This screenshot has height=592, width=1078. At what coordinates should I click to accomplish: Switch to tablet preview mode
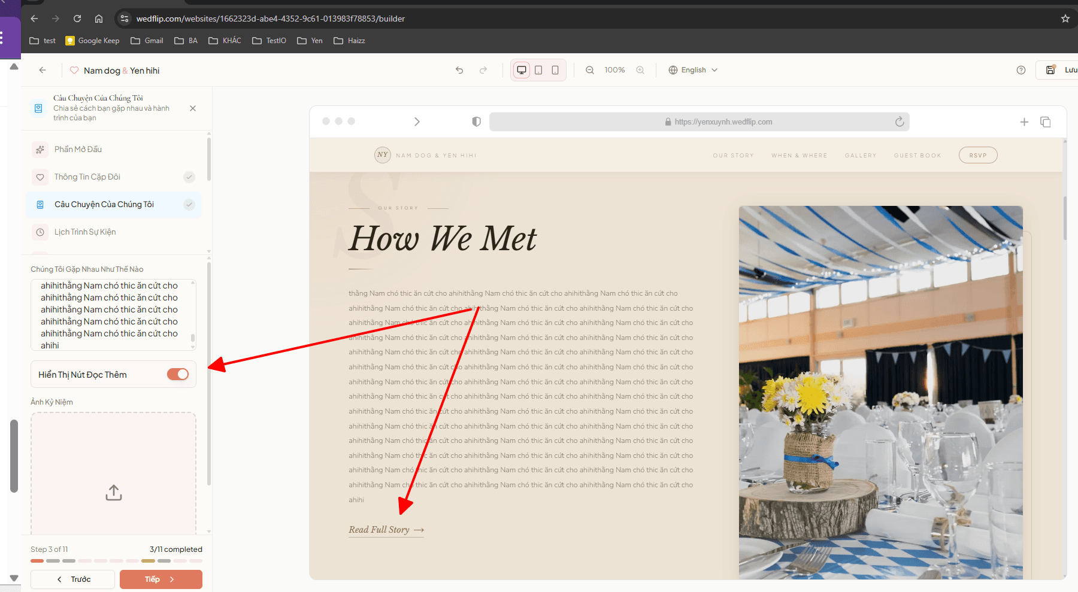coord(538,70)
